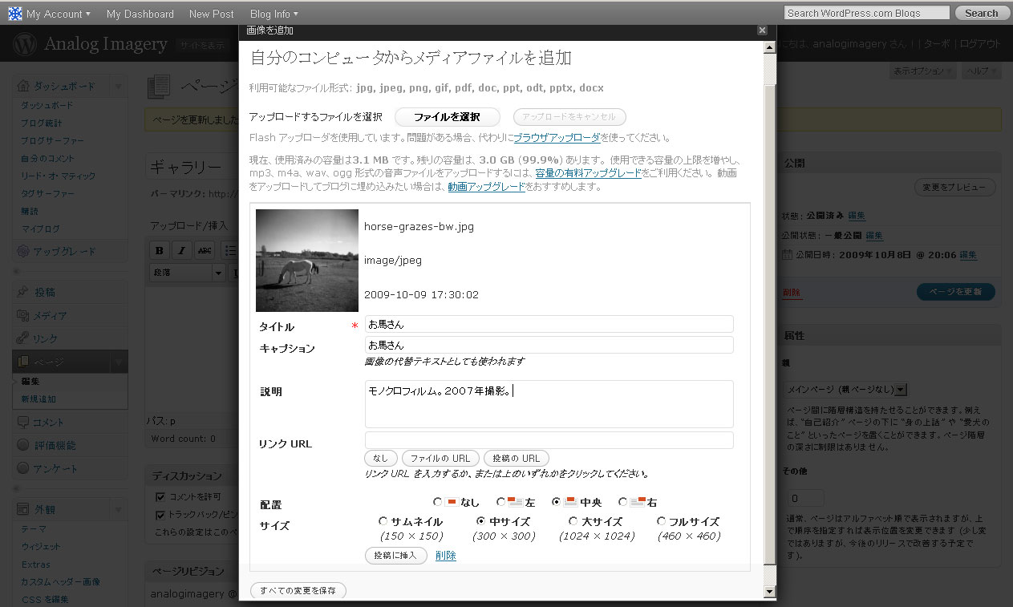This screenshot has width=1013, height=607.
Task: Click the comments bubble icon in the sidebar
Action: 23,422
